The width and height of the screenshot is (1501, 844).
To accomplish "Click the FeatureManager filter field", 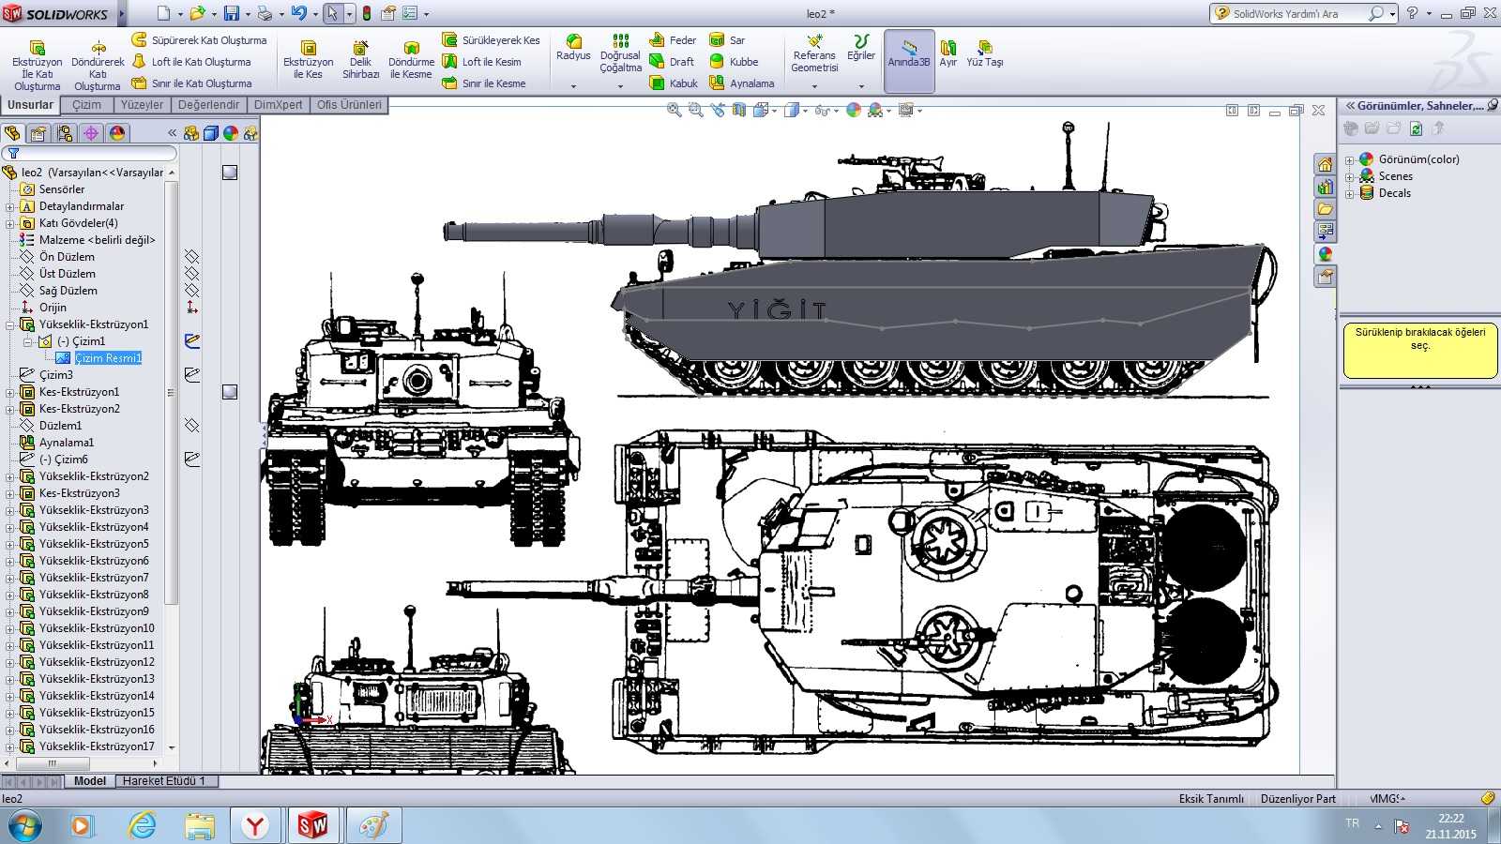I will (91, 153).
